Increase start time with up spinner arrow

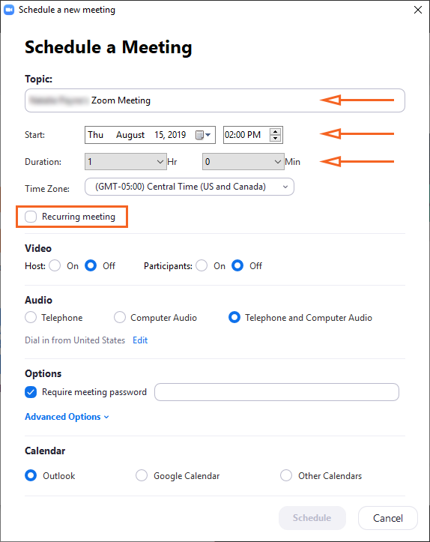click(275, 131)
